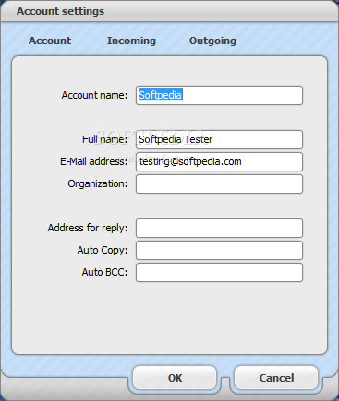339x401 pixels.
Task: Dismiss the dialog with the Cancel button
Action: 276,378
